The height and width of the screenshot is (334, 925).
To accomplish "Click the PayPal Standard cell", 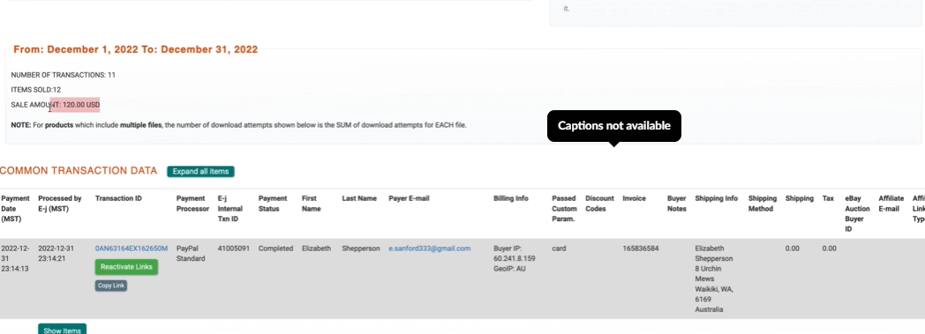I will [191, 253].
